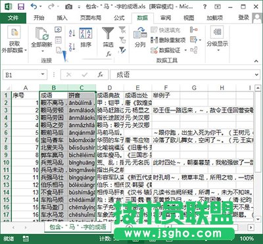The width and height of the screenshot is (263, 244).
Task: Click the Flash Fill button
Action: coord(166,30)
